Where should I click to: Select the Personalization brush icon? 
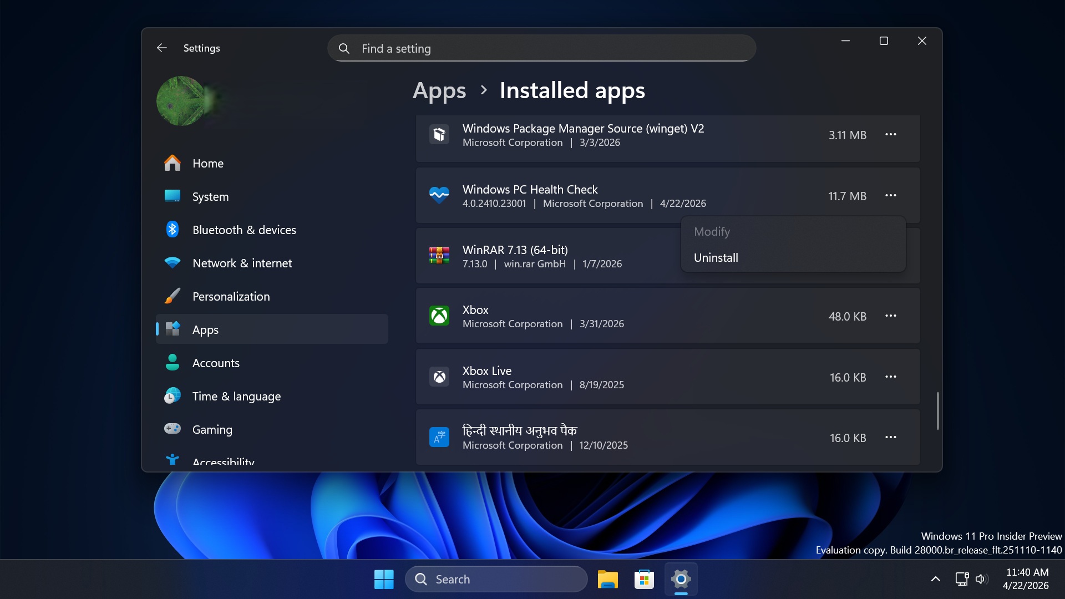click(x=173, y=296)
